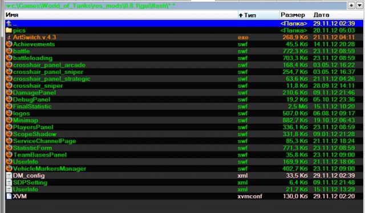Image resolution: width=365 pixels, height=213 pixels.
Task: Click the crosshair_sniper file icon
Action: pyautogui.click(x=9, y=85)
